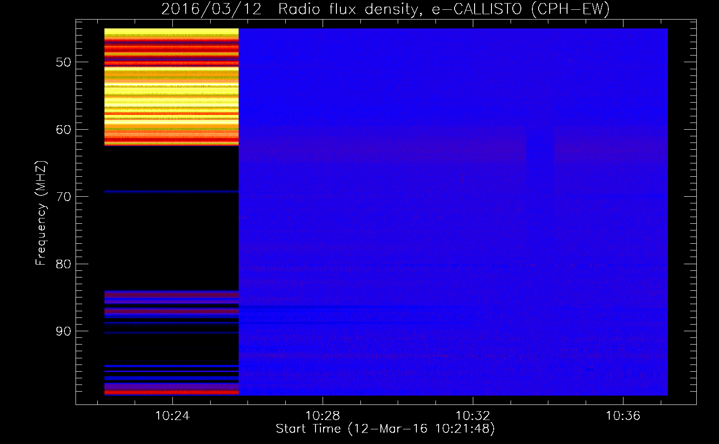Screen dimensions: 719x444
Task: Click the plot title '2016/03/12 Radio flux density'
Action: click(385, 9)
